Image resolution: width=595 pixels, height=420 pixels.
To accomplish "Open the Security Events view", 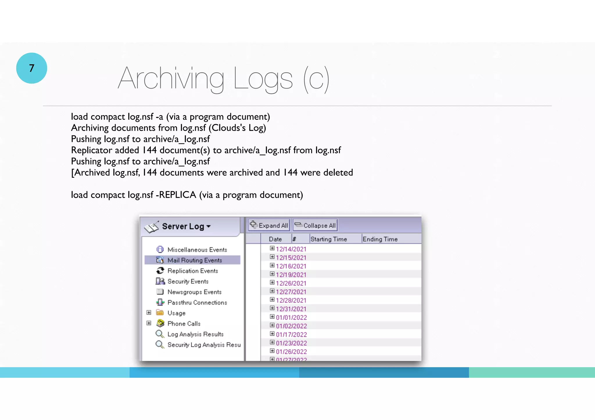I will 188,281.
